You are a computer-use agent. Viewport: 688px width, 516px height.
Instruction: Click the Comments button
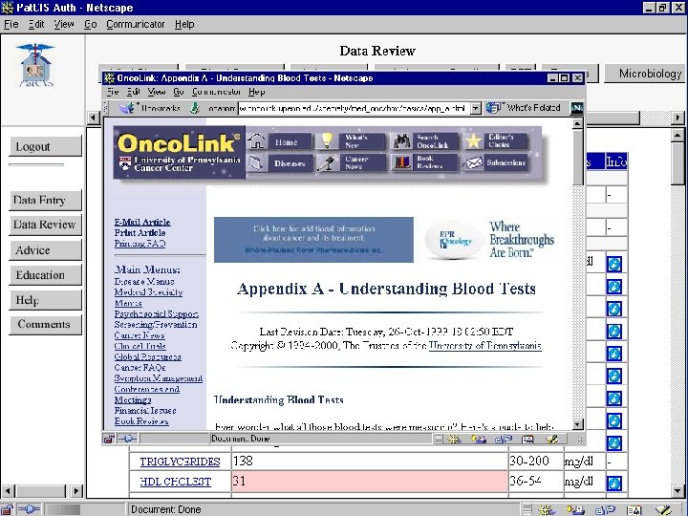[45, 324]
